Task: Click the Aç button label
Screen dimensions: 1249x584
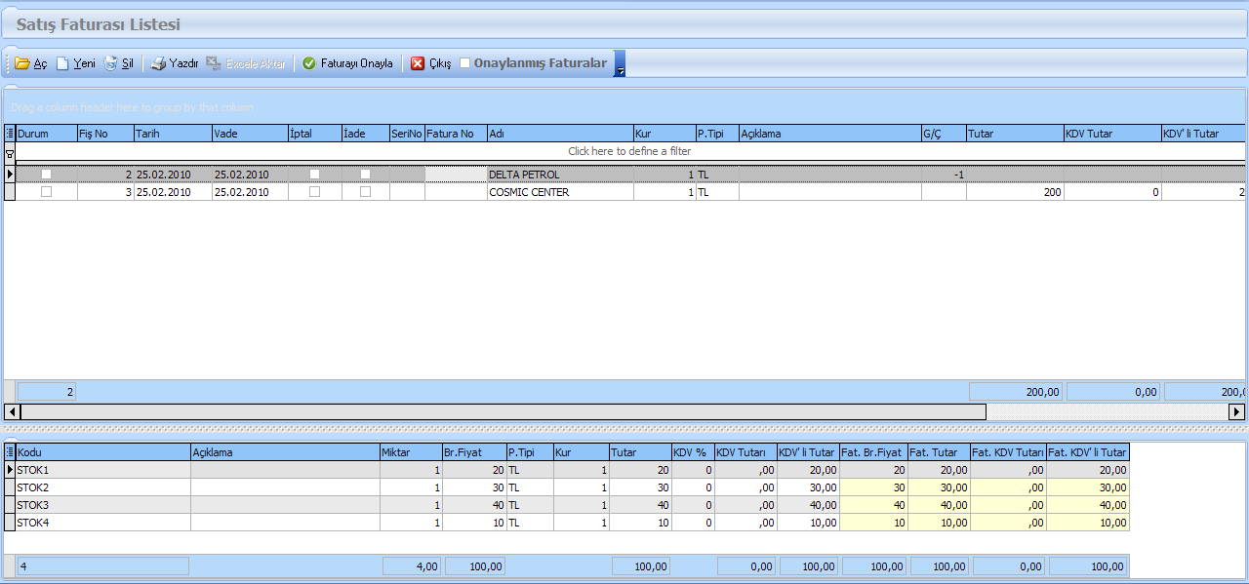Action: (x=40, y=63)
